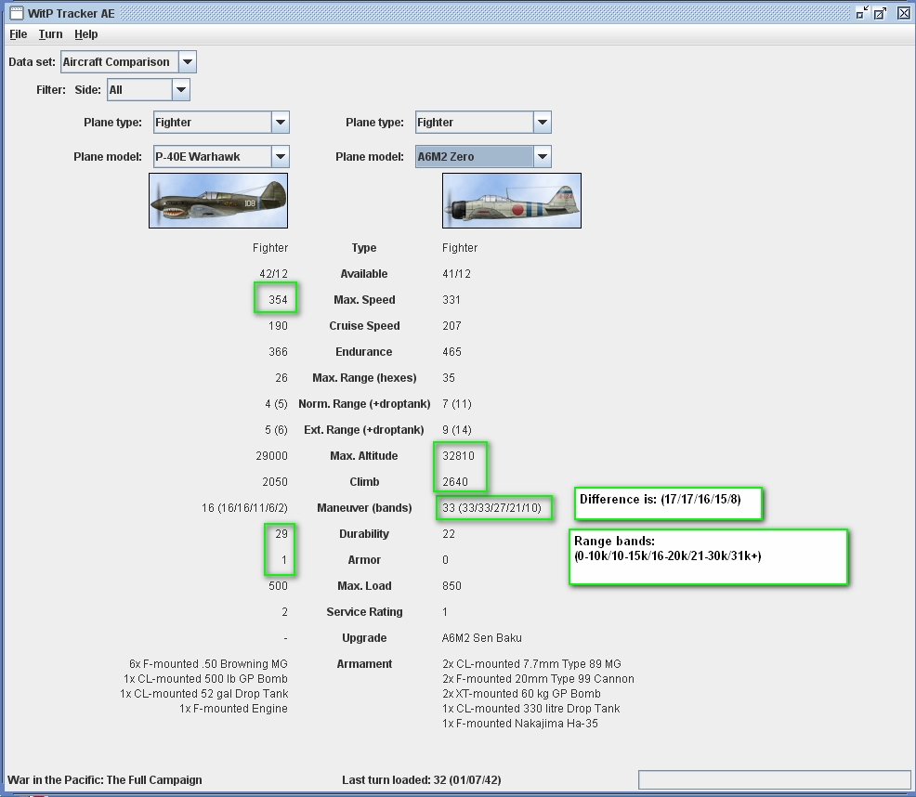Click War in the Pacific: The Full Campaign text
This screenshot has height=797, width=916.
pos(105,780)
